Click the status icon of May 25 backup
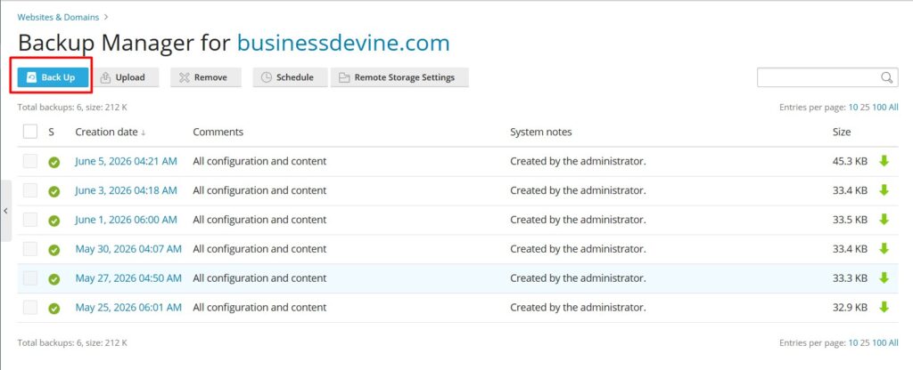The image size is (913, 370). [x=54, y=309]
